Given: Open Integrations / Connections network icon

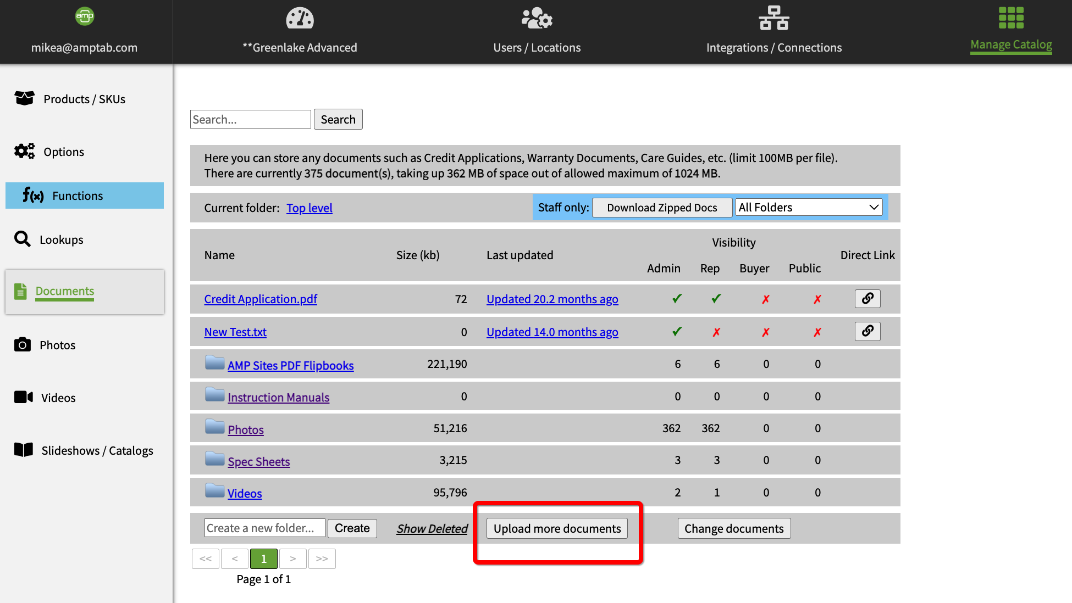Looking at the screenshot, I should 773,18.
